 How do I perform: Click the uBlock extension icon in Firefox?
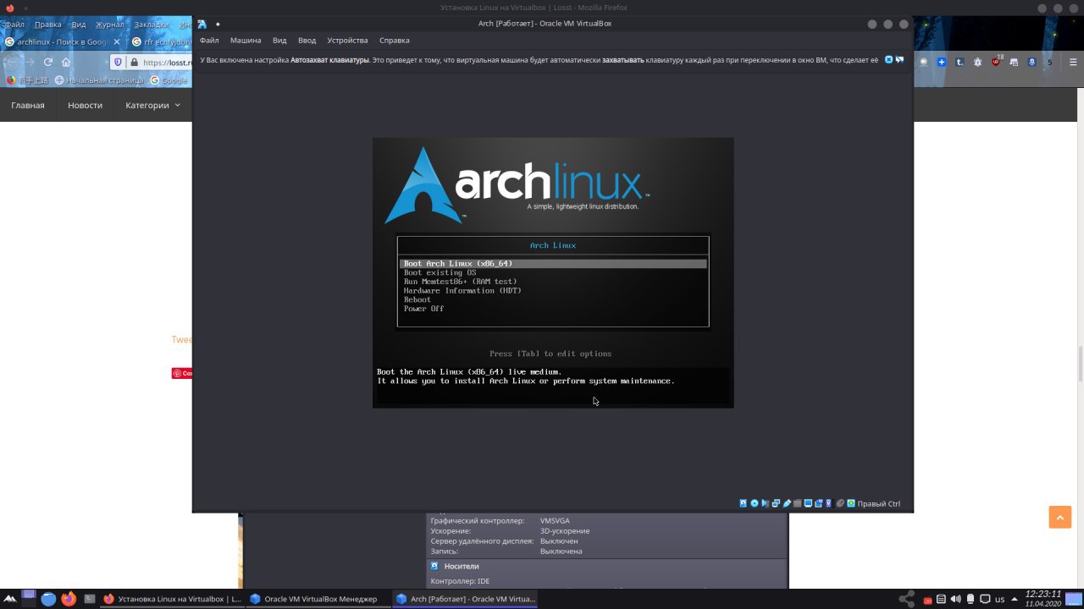click(996, 62)
